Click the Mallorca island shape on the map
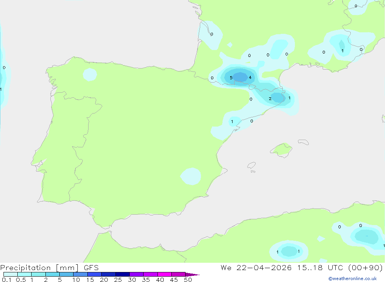 coord(281,150)
